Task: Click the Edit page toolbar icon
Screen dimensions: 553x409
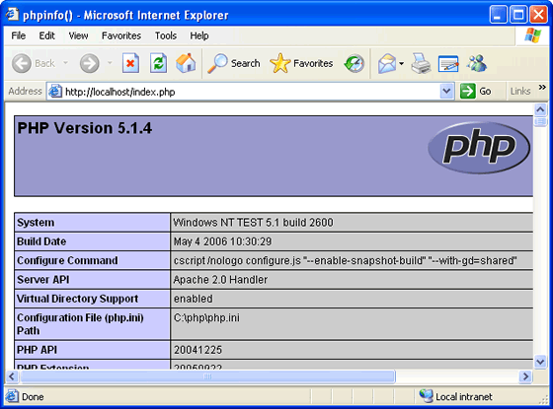Action: [448, 64]
